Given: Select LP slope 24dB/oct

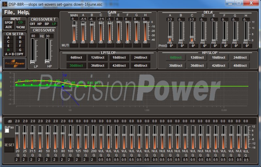Looking at the screenshot, I should pyautogui.click(x=140, y=58).
